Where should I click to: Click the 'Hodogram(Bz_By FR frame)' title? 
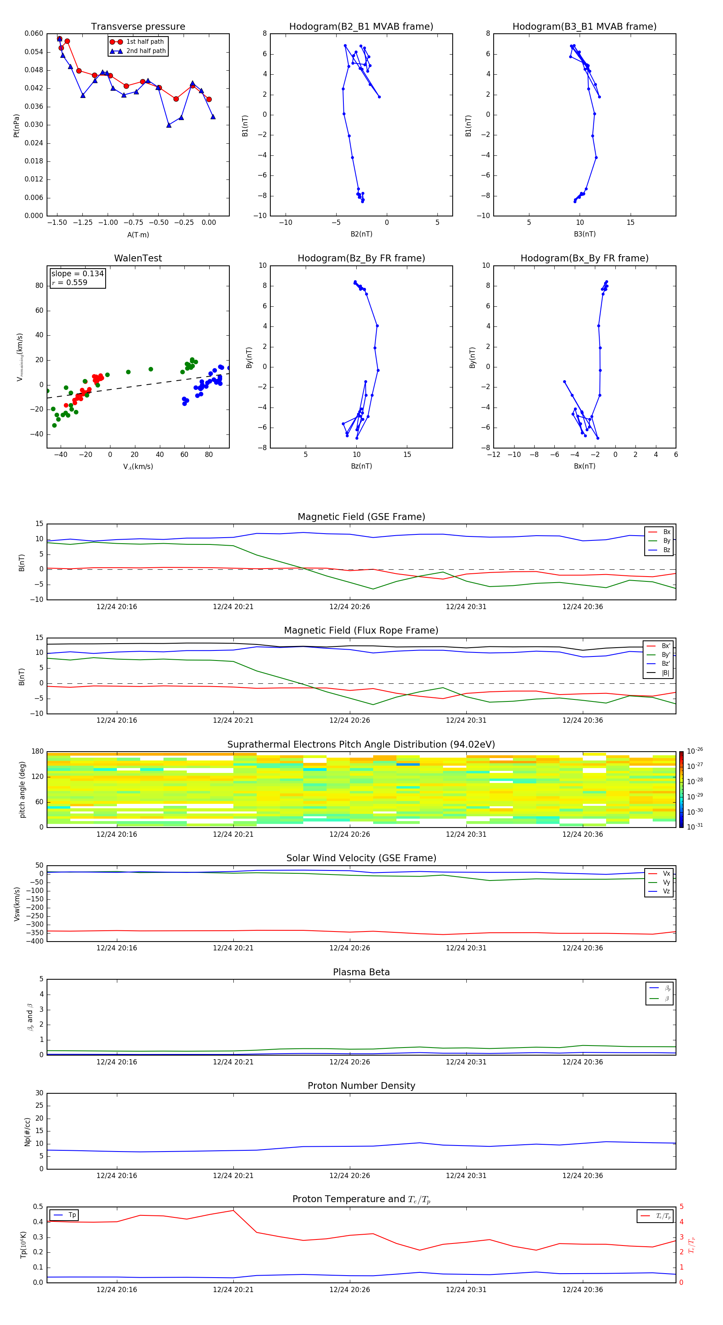(361, 258)
